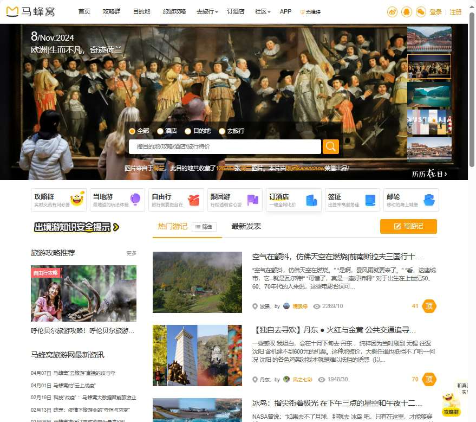Click inside the destination search field
Viewport: 476px width, 422px height.
(225, 146)
